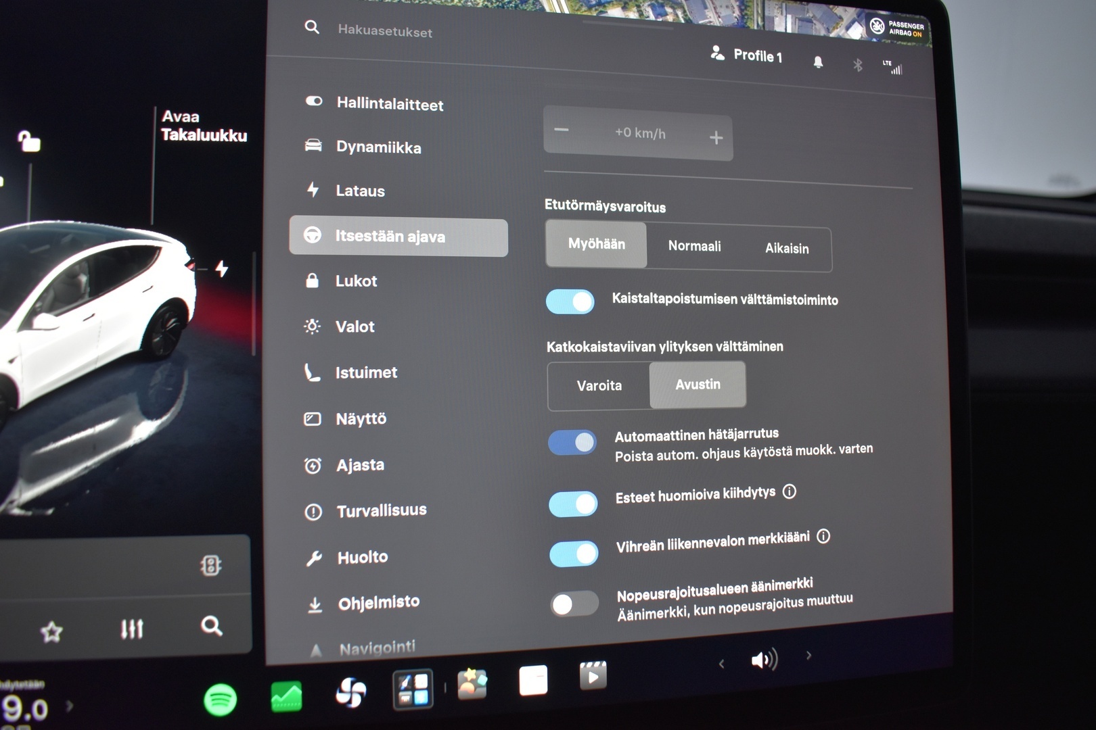Image resolution: width=1096 pixels, height=730 pixels.
Task: Tap Avaa Takaluukku to open trunk
Action: [x=204, y=126]
